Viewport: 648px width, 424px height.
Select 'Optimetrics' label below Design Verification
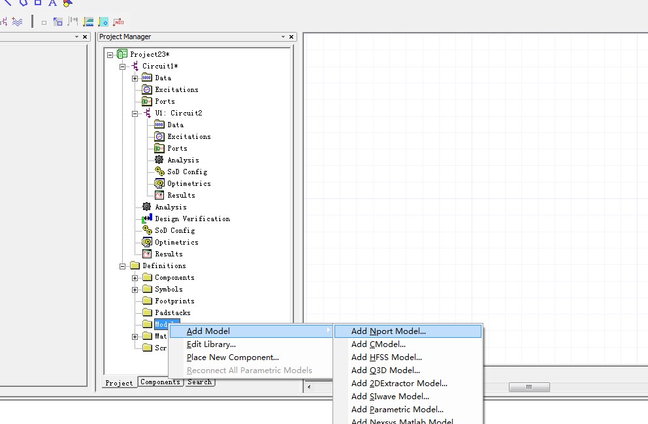176,243
